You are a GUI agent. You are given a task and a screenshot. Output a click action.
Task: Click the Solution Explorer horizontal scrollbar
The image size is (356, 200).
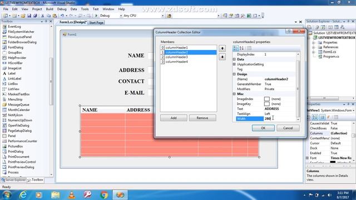click(x=324, y=98)
